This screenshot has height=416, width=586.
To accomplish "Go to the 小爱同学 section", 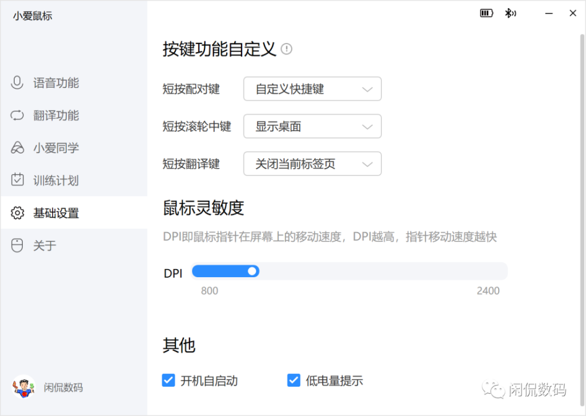I will click(x=74, y=148).
